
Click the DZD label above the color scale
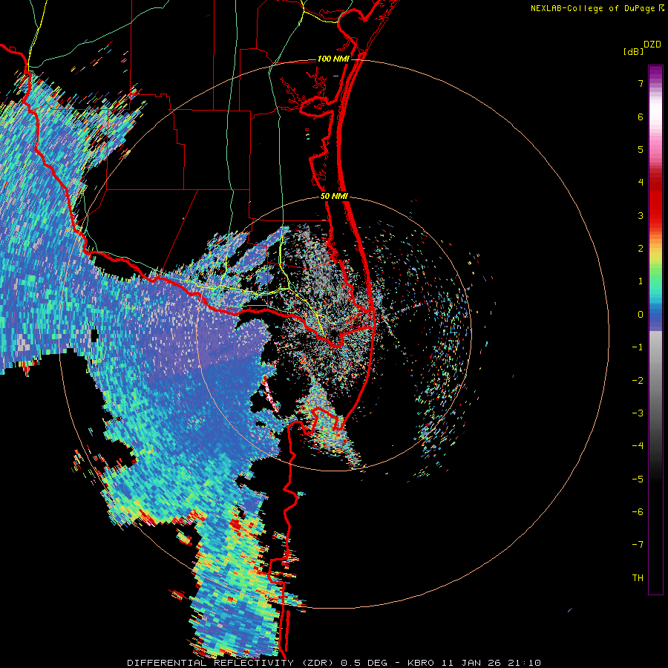click(652, 45)
